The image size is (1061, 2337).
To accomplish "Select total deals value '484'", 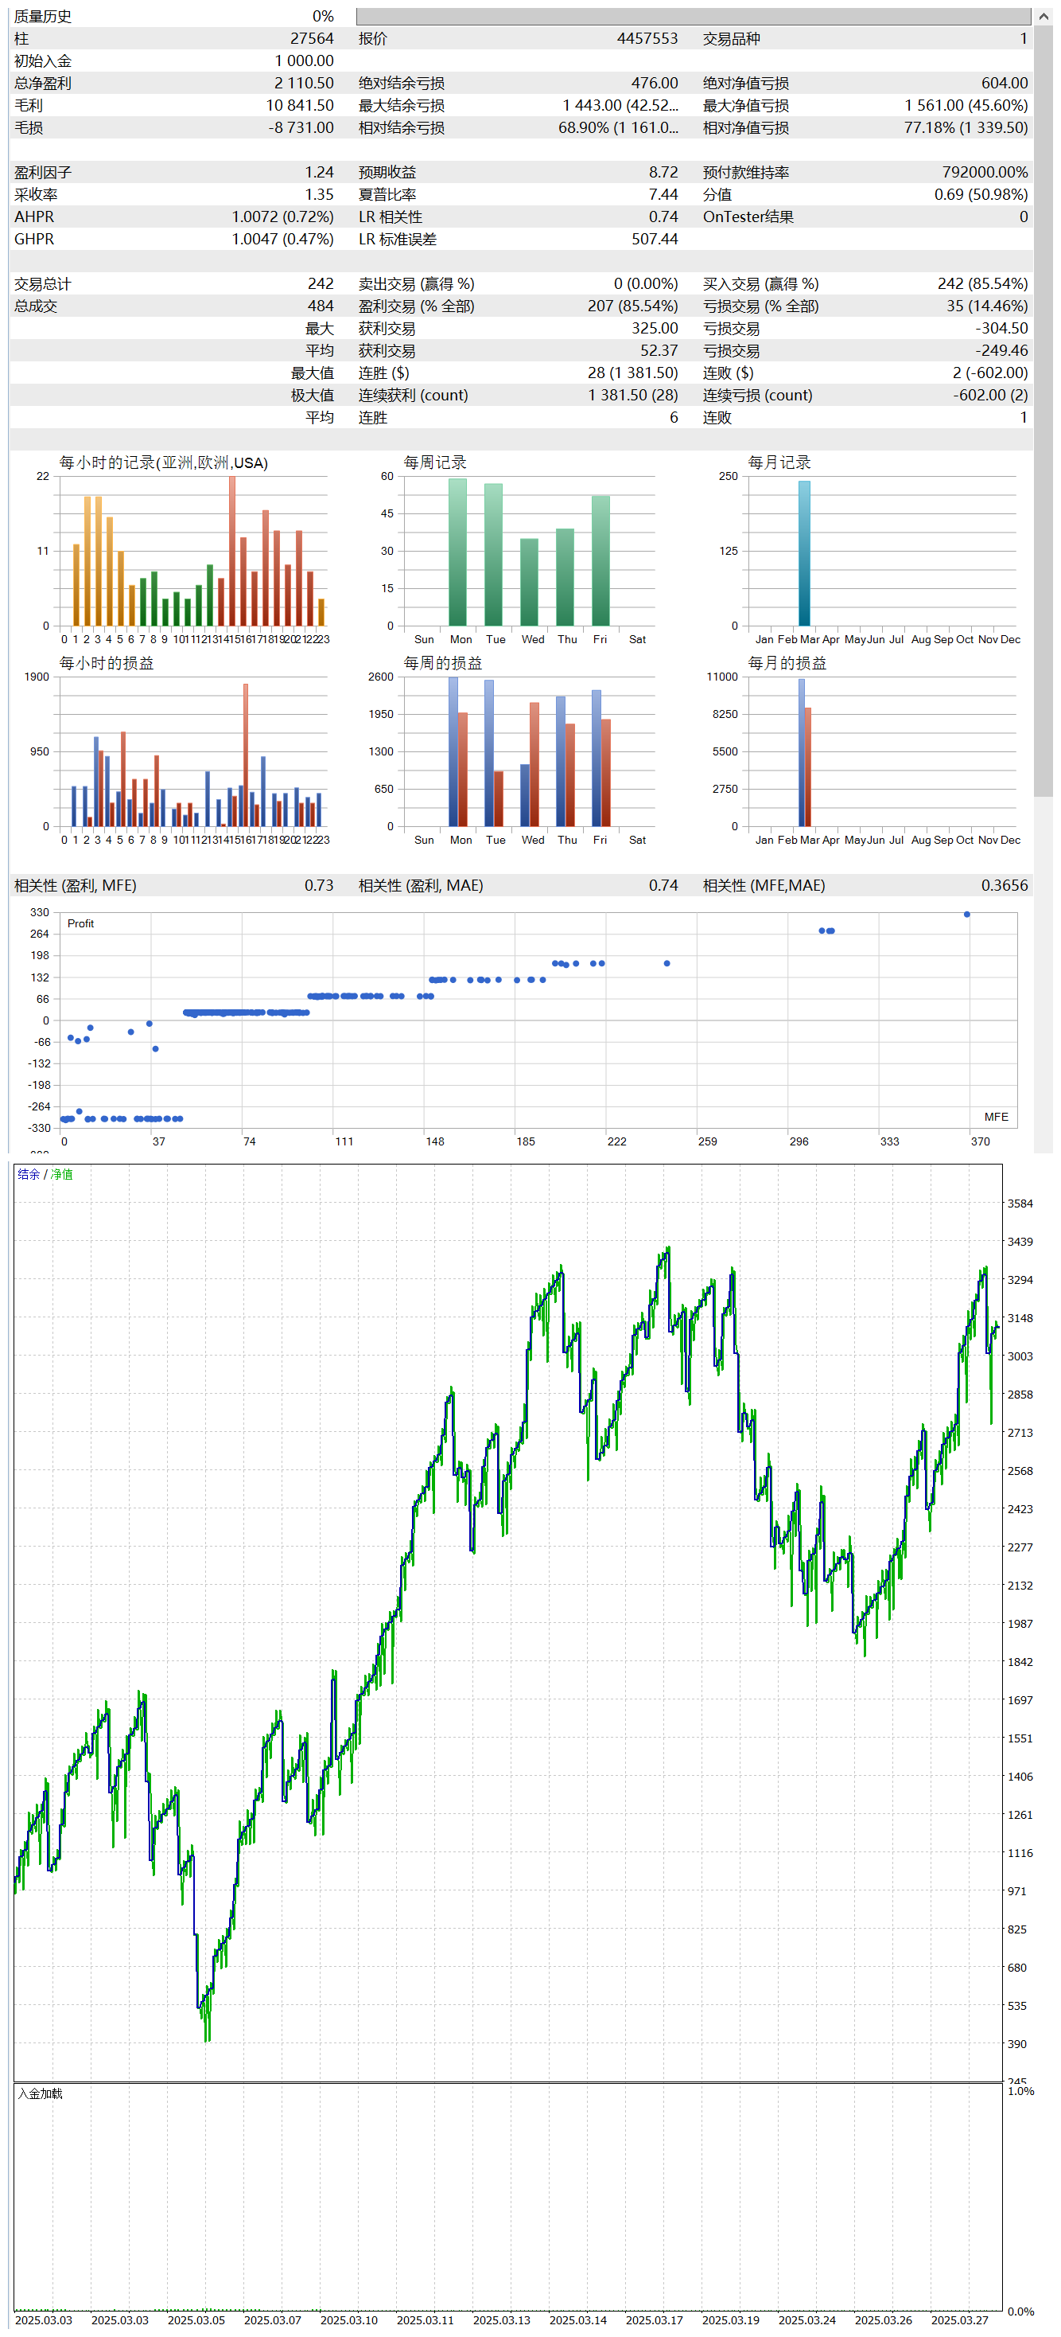I will 320,306.
